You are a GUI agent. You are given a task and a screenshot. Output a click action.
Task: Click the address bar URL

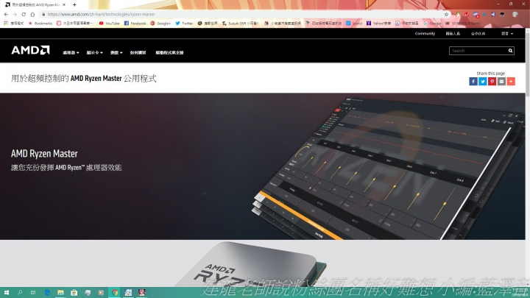pyautogui.click(x=101, y=14)
